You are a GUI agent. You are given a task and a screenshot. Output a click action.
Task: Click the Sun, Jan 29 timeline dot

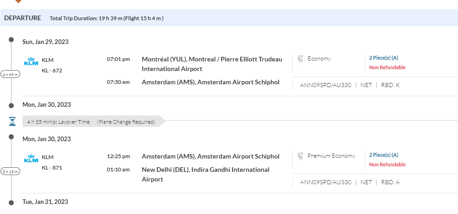pos(11,40)
